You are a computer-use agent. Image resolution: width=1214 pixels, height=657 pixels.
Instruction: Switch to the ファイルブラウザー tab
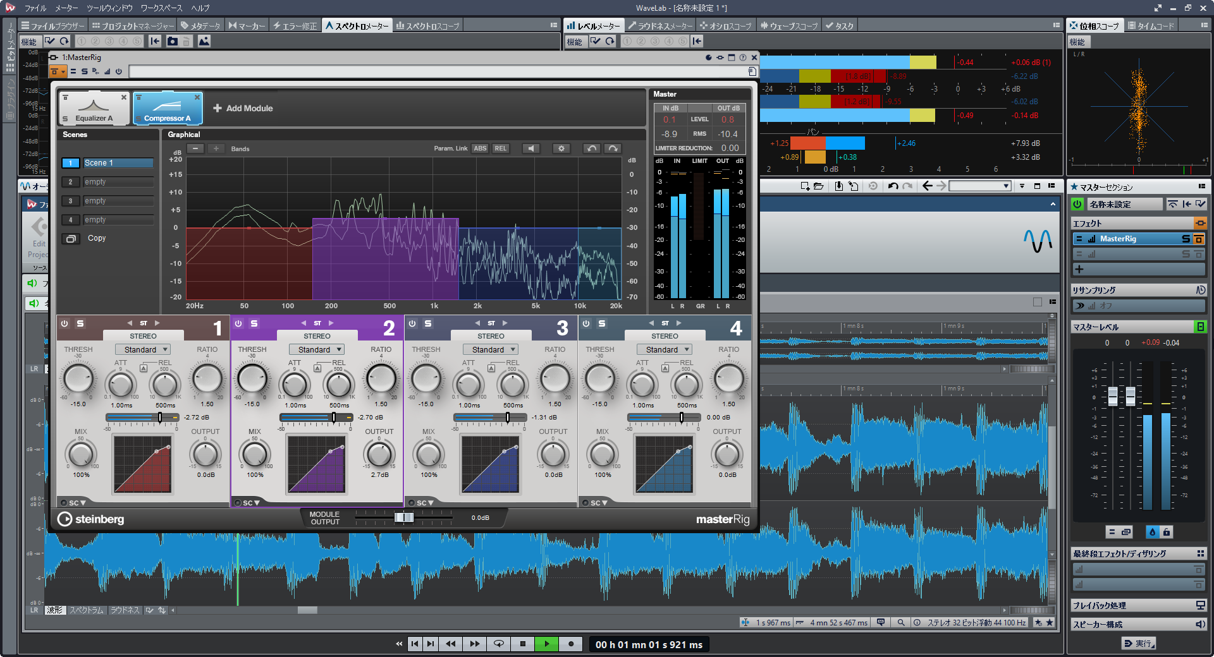tap(53, 26)
